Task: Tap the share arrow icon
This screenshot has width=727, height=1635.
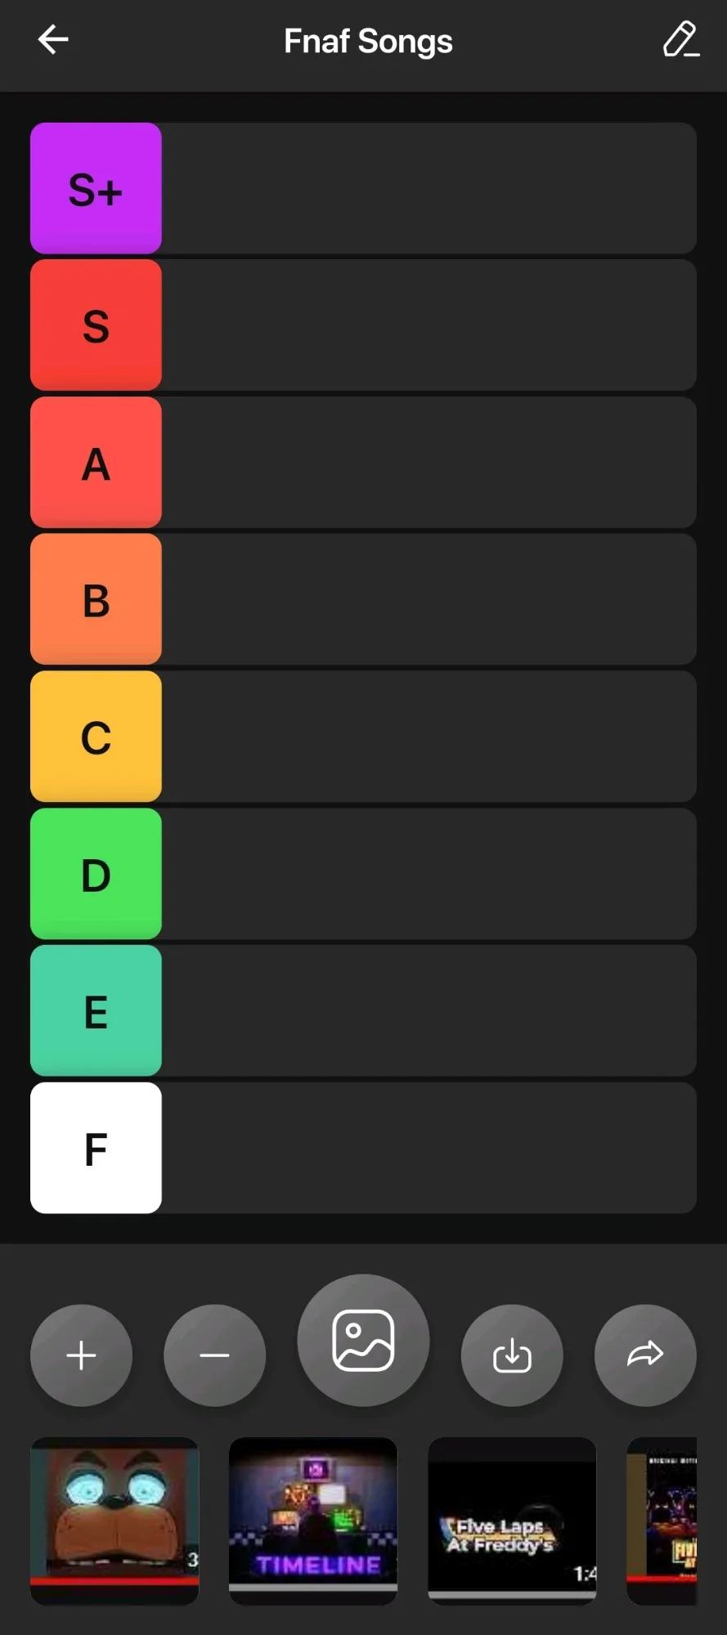Action: 645,1355
